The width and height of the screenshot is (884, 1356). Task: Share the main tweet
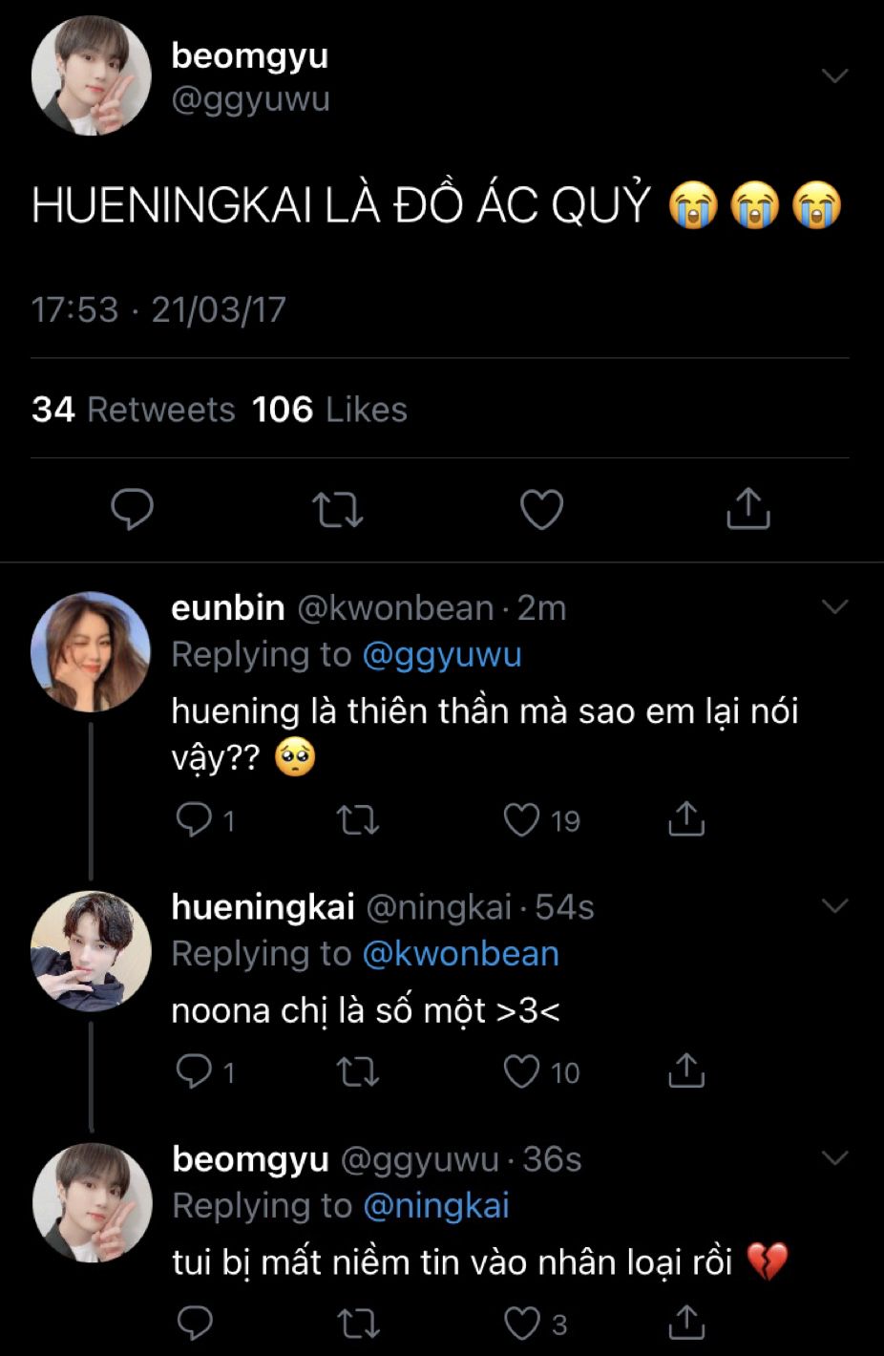pyautogui.click(x=747, y=509)
